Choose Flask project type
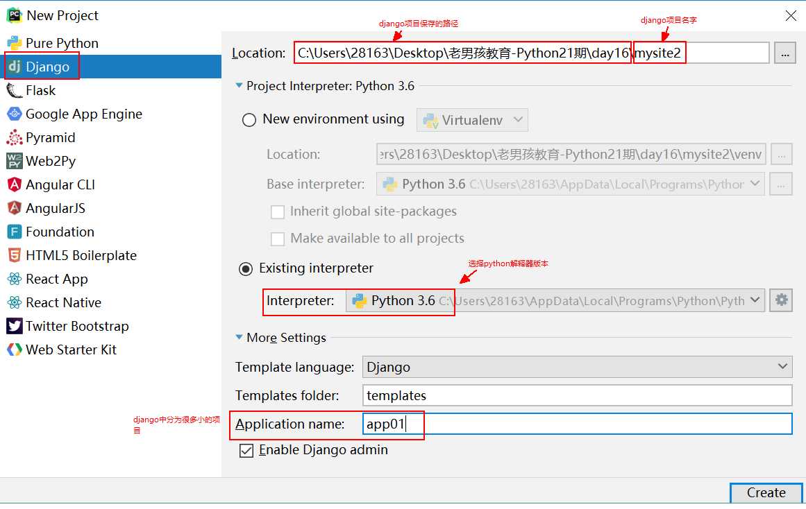This screenshot has width=806, height=509. click(x=110, y=90)
